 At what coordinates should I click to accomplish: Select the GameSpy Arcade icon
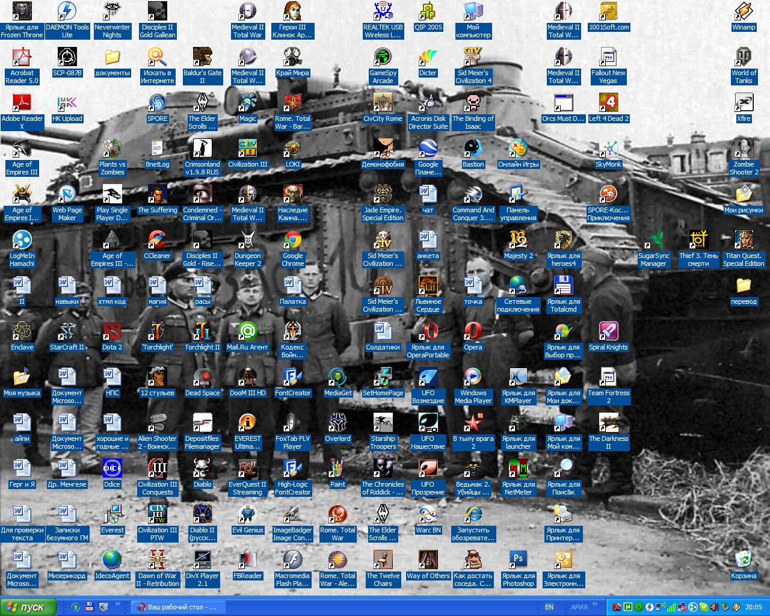point(383,66)
